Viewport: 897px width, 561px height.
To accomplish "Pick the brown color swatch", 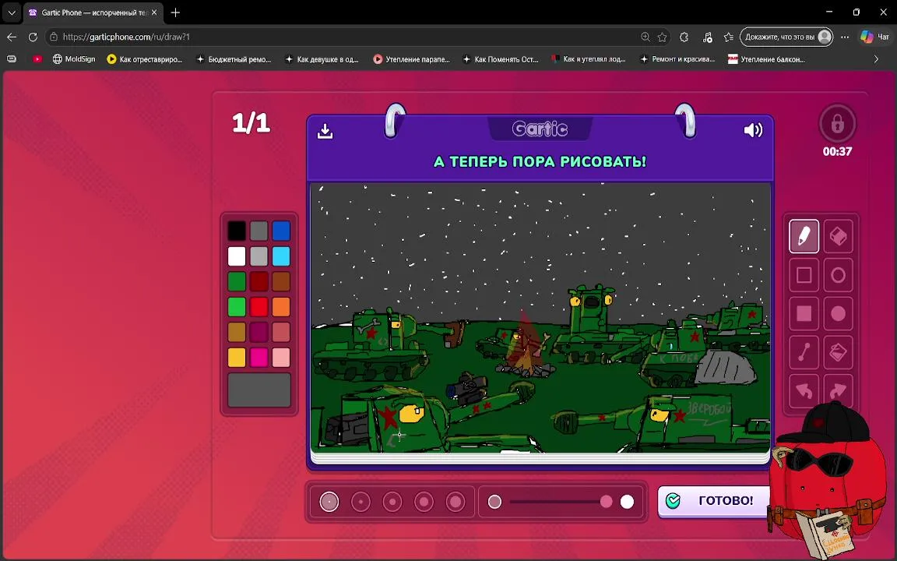I will coord(281,281).
